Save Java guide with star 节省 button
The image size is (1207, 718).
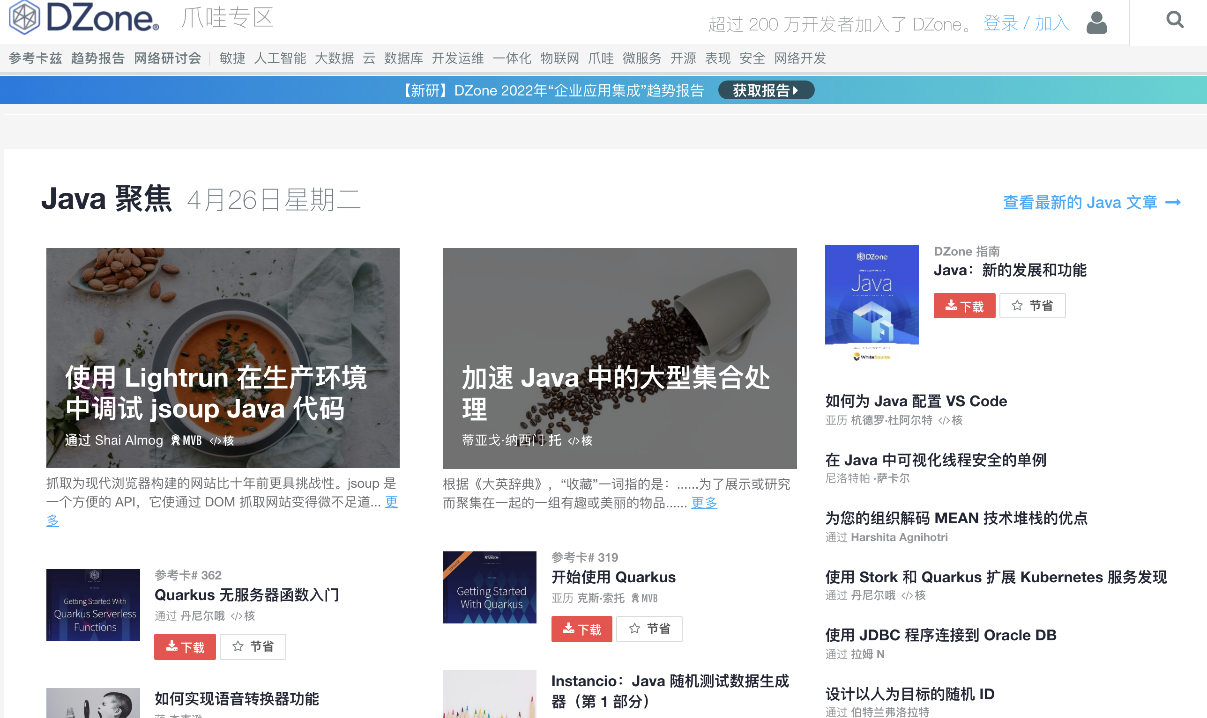tap(1032, 306)
